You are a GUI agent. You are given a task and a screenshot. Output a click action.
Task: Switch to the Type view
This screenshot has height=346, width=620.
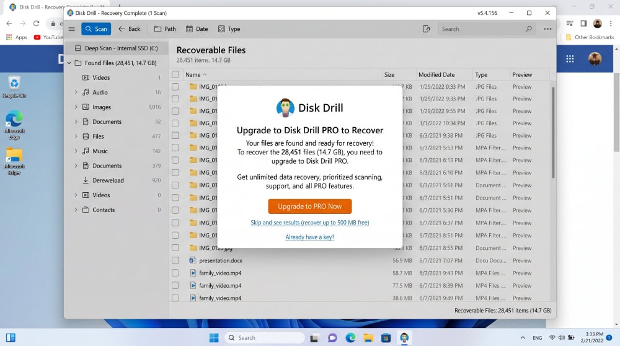[229, 29]
